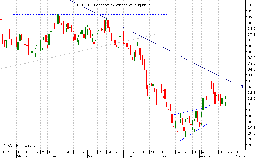This screenshot has height=158, width=256.
Task: Click the May 5 date tick label
Action: click(90, 152)
